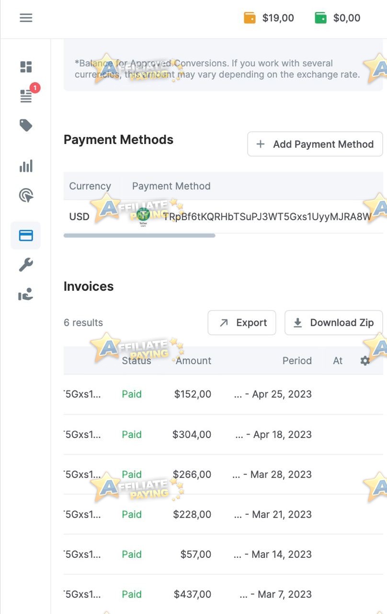Toggle the sidebar with hamburger menu

point(25,18)
